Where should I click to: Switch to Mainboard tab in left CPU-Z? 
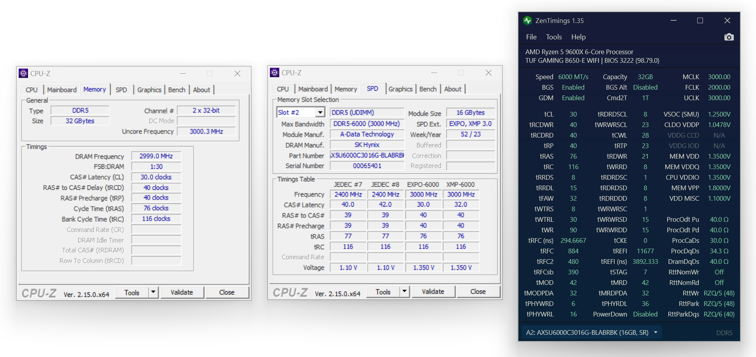[62, 90]
